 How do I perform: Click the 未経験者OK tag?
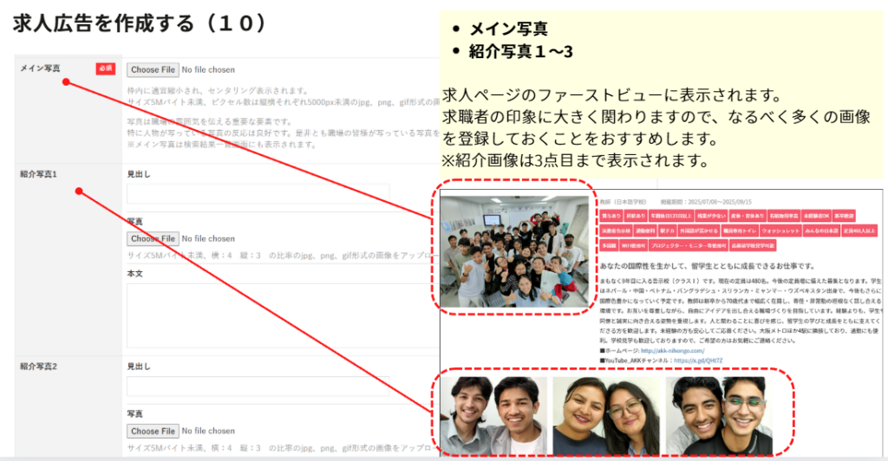click(817, 214)
